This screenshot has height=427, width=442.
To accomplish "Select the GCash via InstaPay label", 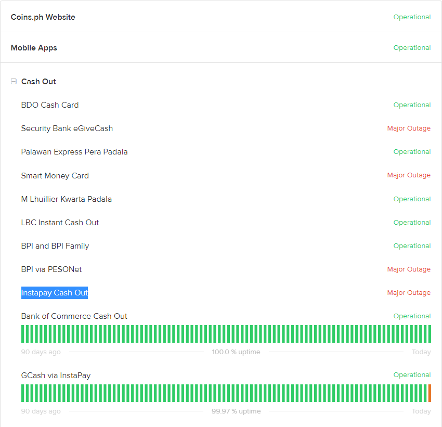I will (56, 376).
